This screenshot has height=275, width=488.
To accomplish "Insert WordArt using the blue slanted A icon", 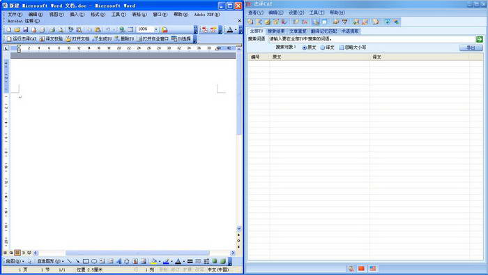I will (119, 261).
